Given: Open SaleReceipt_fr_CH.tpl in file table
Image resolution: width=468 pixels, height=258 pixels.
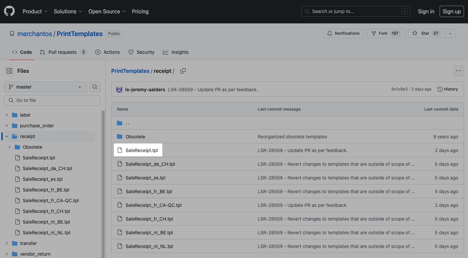Looking at the screenshot, I should [149, 219].
